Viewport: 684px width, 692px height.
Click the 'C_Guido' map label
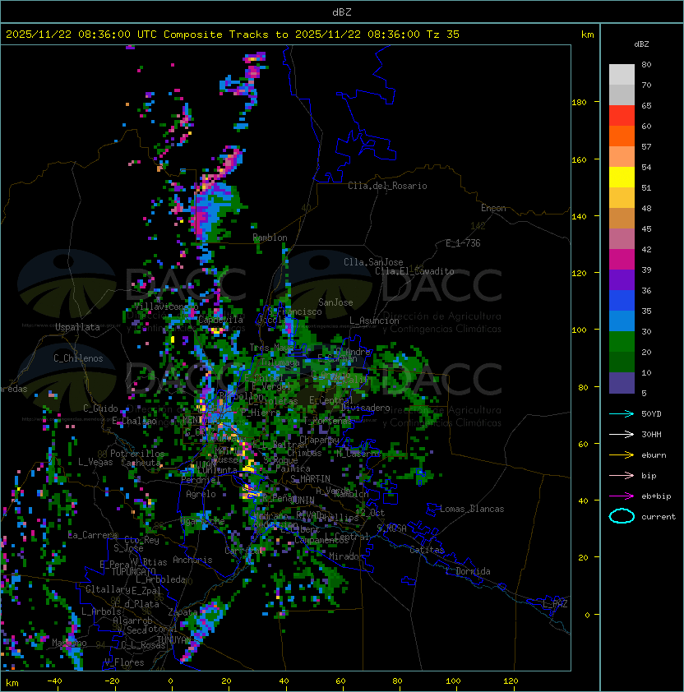coord(100,408)
